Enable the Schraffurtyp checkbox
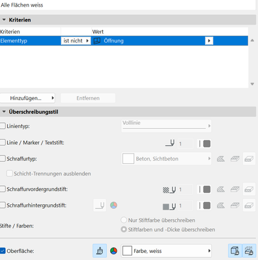Image resolution: width=258 pixels, height=260 pixels. (x=3, y=159)
